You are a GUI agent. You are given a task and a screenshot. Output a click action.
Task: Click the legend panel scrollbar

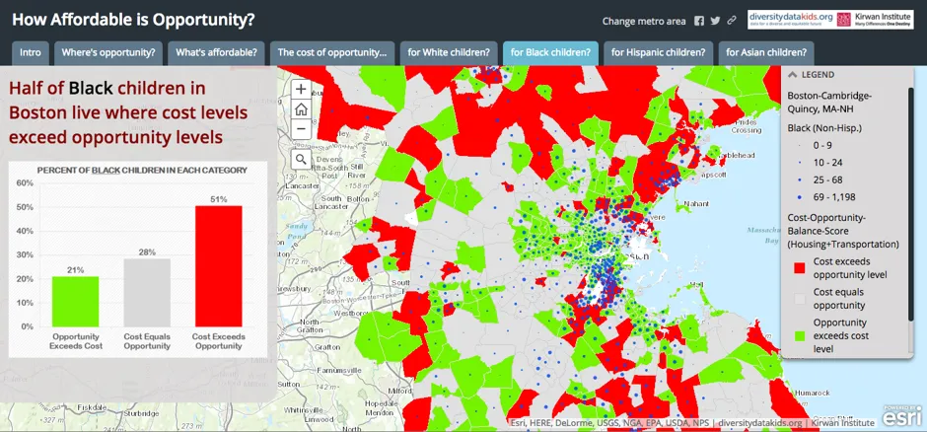coord(912,197)
